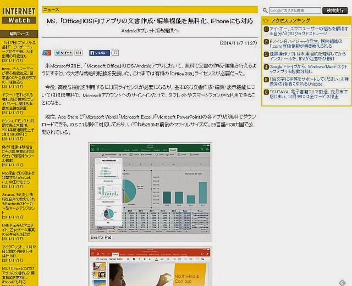Click the Facebook like count 77

(x=115, y=53)
